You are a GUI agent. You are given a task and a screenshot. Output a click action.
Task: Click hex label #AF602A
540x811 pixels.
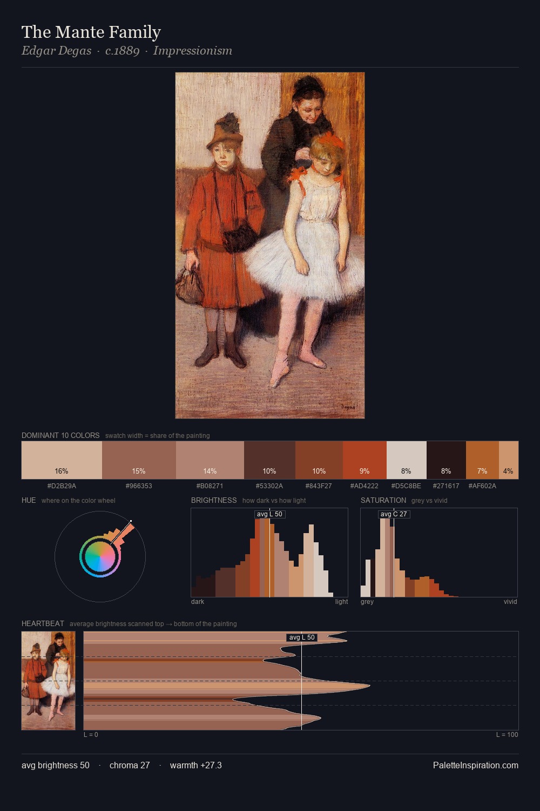(x=482, y=486)
